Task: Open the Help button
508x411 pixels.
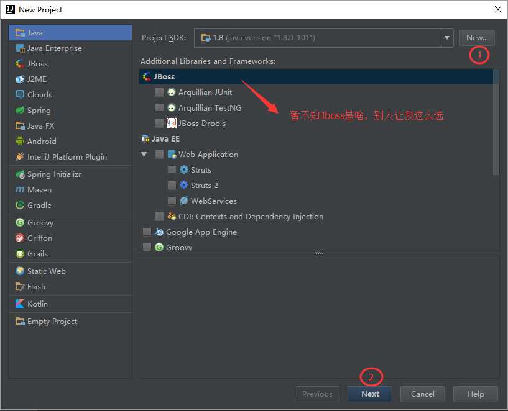Action: [x=476, y=394]
